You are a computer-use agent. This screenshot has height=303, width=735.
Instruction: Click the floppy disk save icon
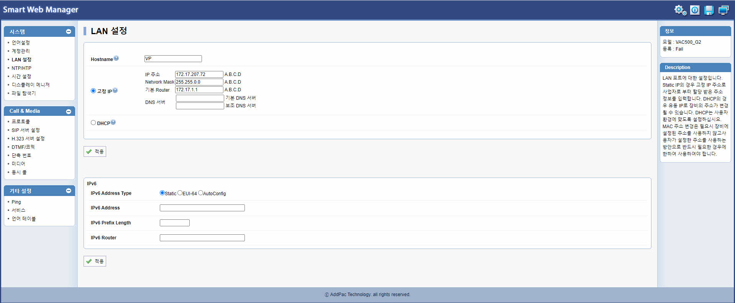709,10
